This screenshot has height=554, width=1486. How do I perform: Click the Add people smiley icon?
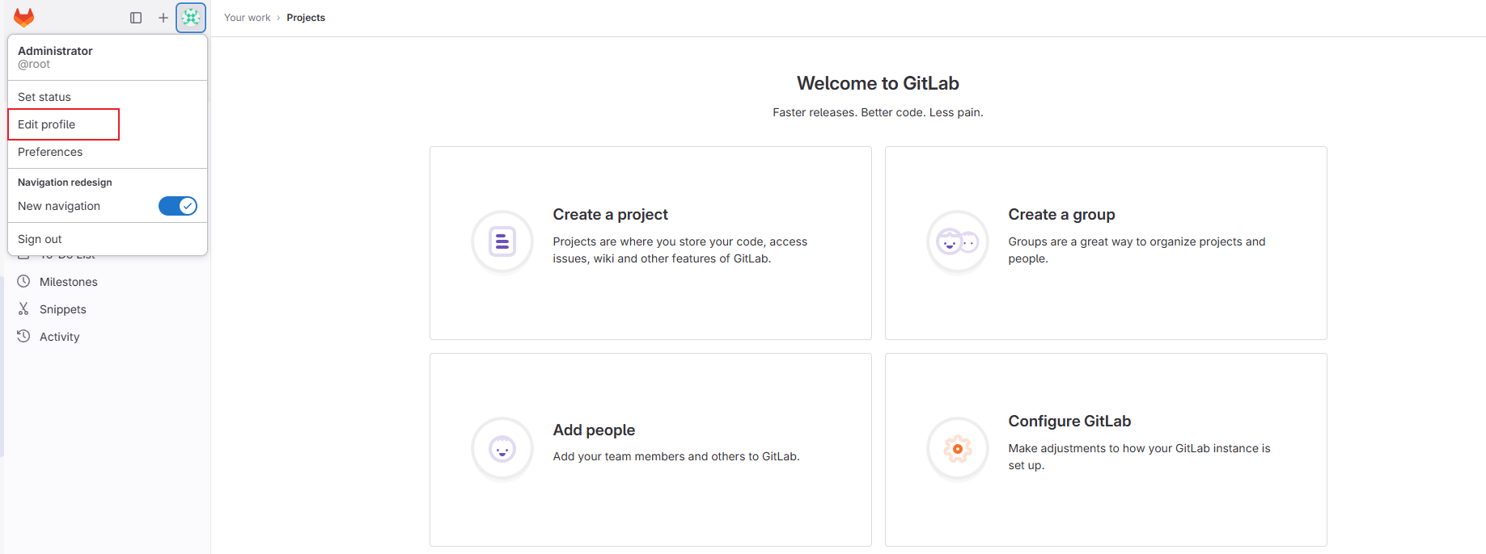pyautogui.click(x=502, y=448)
